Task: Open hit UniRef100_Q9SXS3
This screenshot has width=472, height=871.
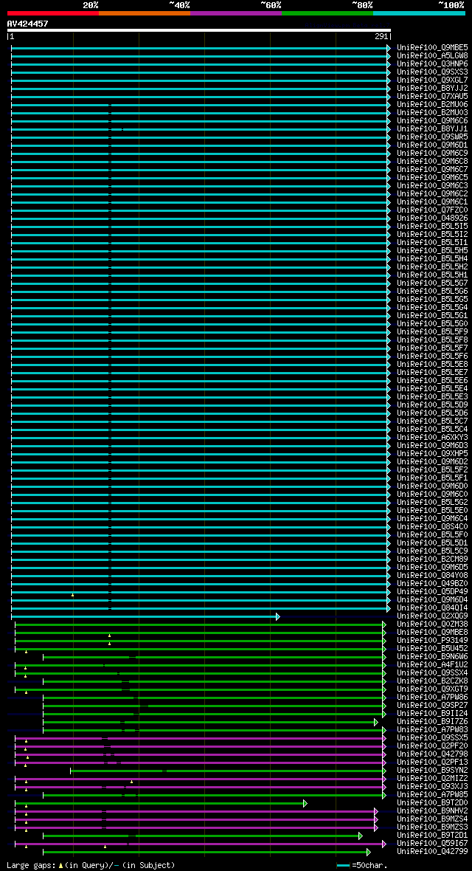Action: (433, 72)
